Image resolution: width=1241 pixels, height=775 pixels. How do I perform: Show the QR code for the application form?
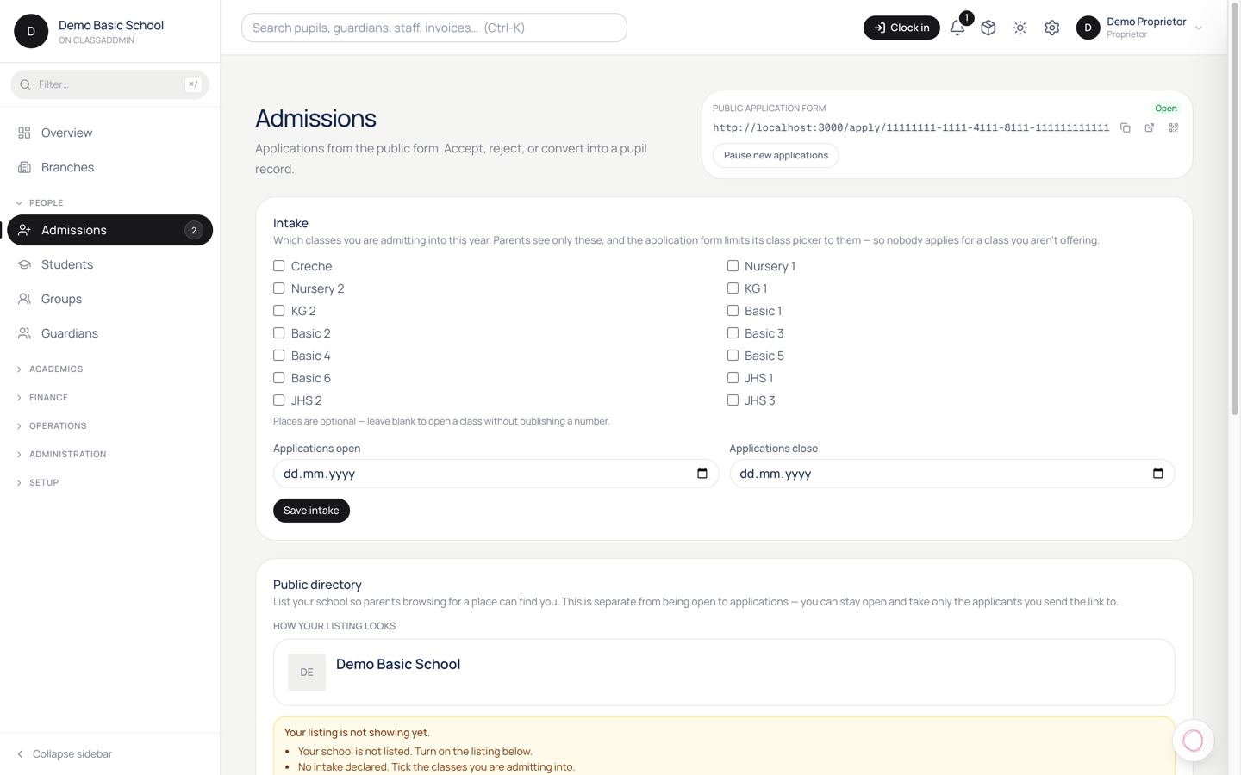(x=1174, y=127)
